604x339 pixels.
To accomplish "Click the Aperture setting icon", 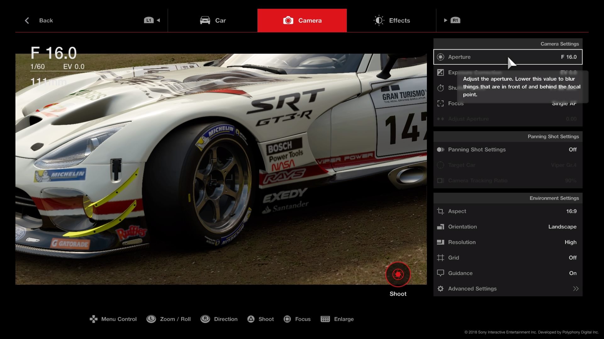I will point(440,57).
